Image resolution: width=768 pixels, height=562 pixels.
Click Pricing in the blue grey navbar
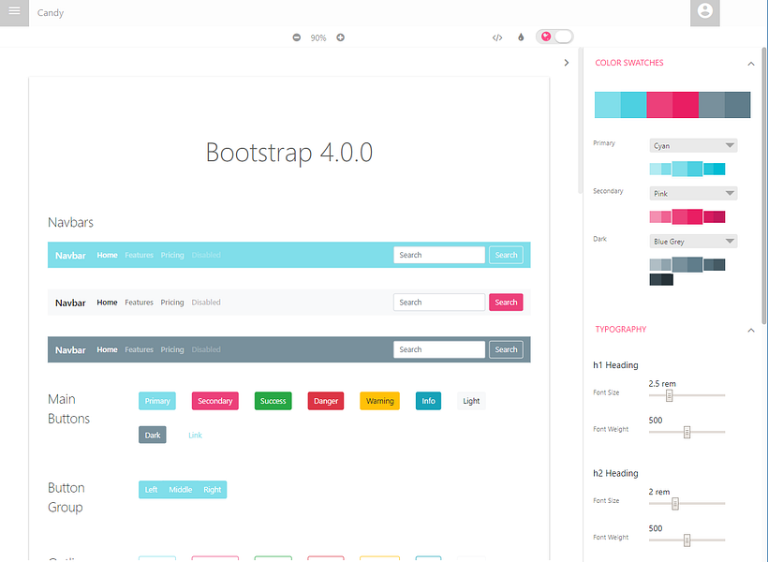pyautogui.click(x=172, y=349)
